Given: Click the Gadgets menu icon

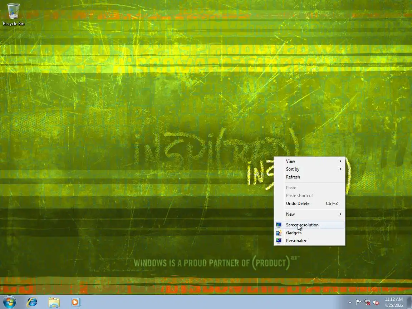Looking at the screenshot, I should point(279,233).
